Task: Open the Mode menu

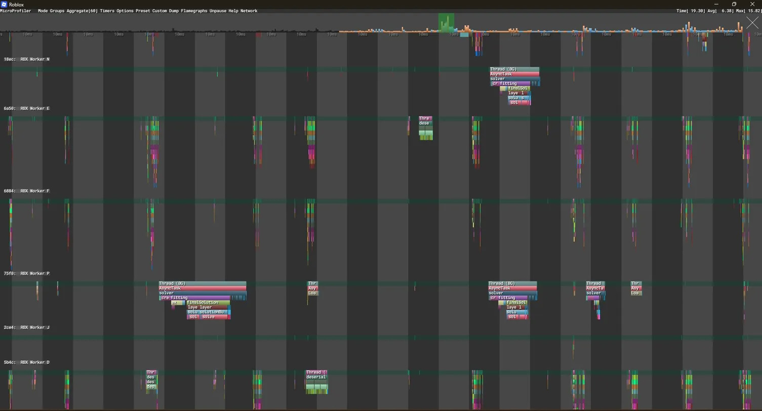Action: pyautogui.click(x=43, y=11)
